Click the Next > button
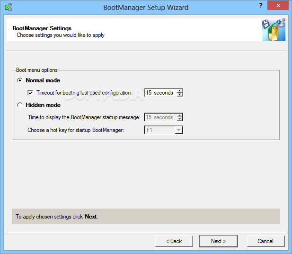Viewport: 292px width, 254px height. (x=219, y=241)
